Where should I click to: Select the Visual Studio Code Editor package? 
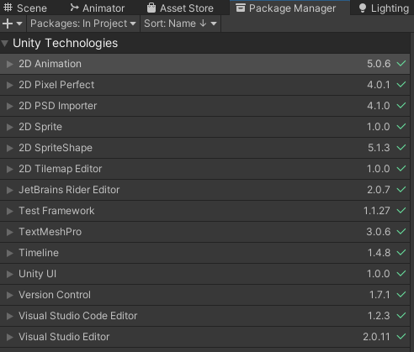[x=204, y=316]
